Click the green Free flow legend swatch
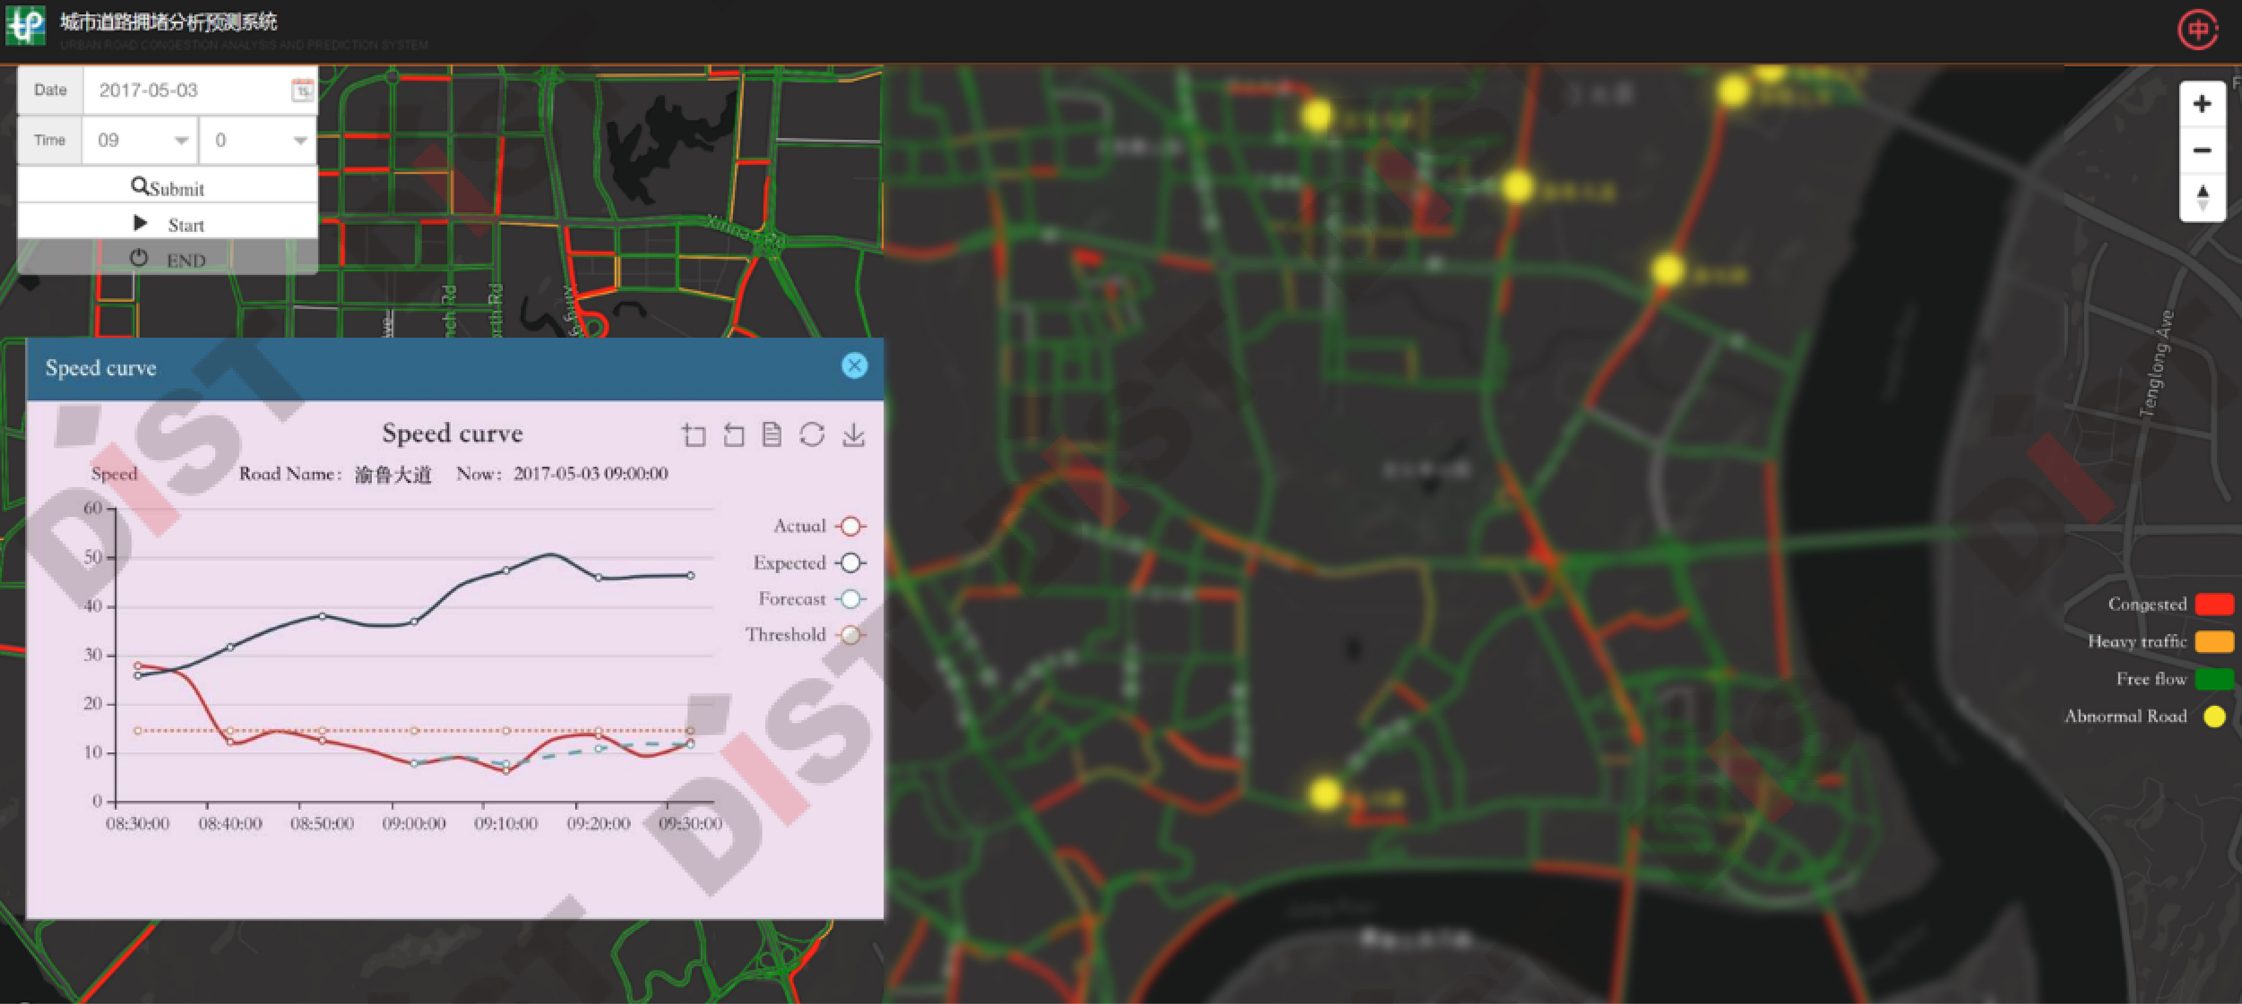2242x1004 pixels. [x=2214, y=679]
